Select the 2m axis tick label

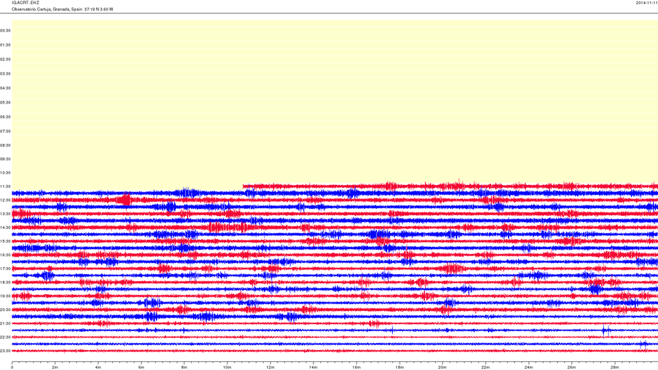(55, 367)
